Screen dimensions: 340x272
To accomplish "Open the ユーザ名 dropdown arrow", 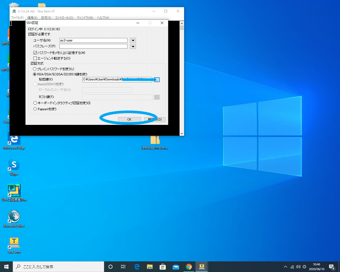I will pos(133,41).
